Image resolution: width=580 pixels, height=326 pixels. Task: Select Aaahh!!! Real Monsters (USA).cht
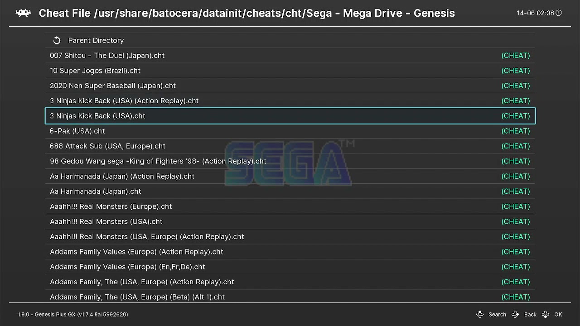click(290, 221)
